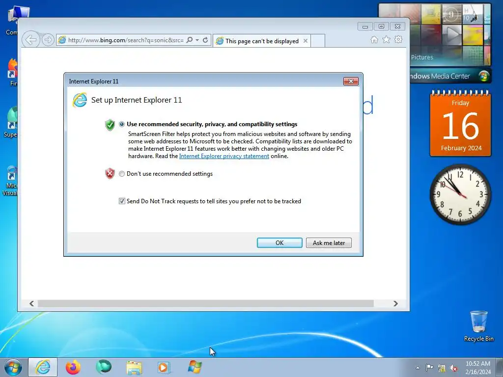Click the search magnifier in address bar
503x377 pixels.
pos(190,40)
